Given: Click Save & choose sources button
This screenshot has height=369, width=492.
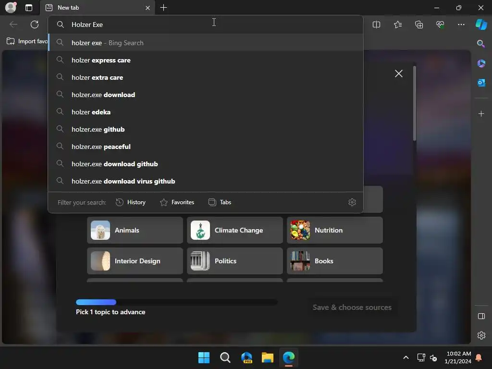Looking at the screenshot, I should pyautogui.click(x=352, y=307).
